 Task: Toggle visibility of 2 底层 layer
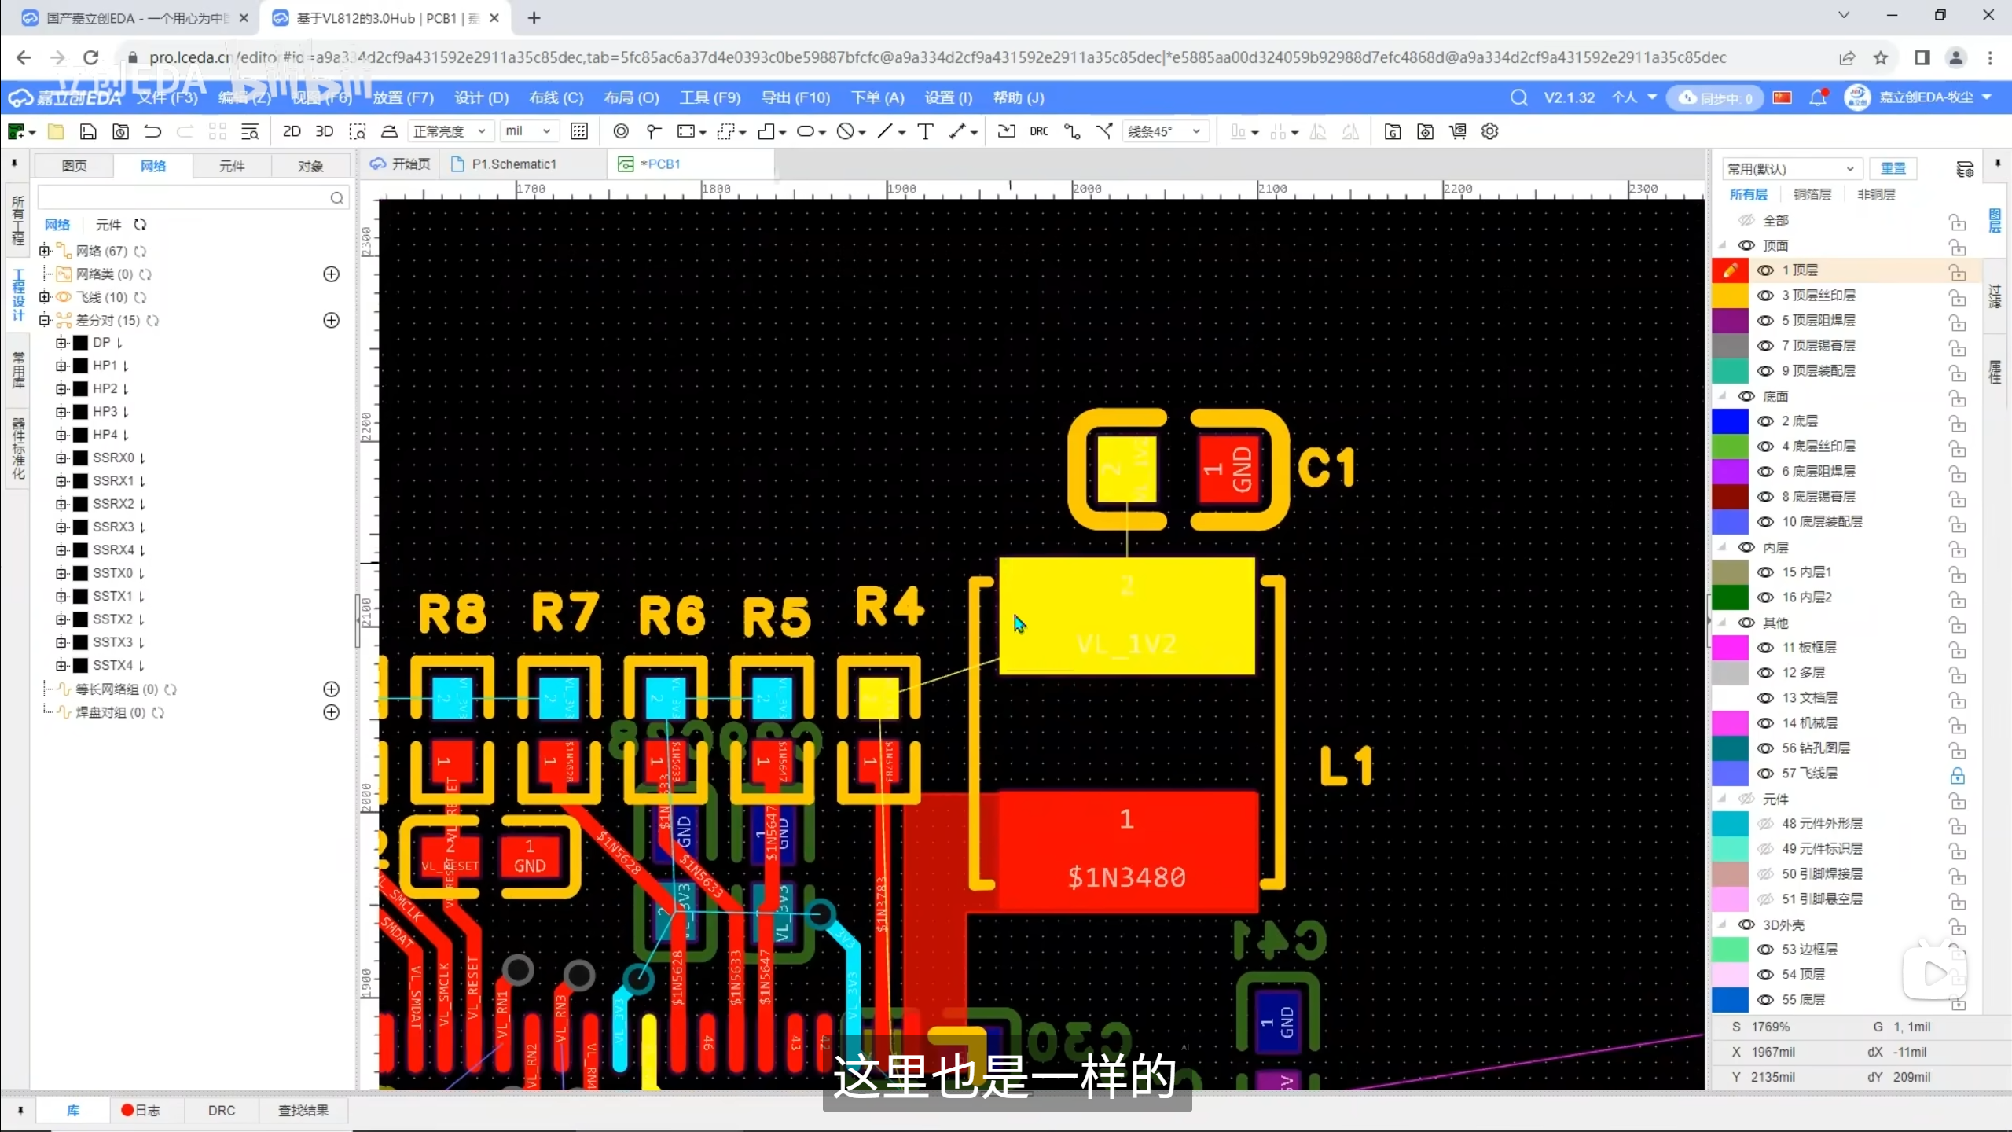pyautogui.click(x=1765, y=421)
